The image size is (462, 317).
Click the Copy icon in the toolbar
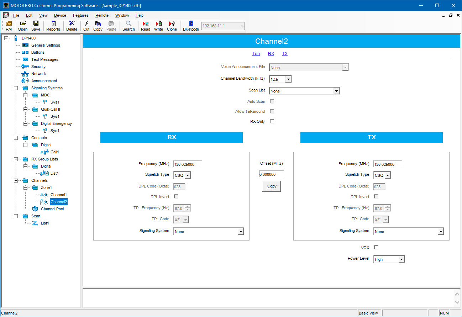98,26
